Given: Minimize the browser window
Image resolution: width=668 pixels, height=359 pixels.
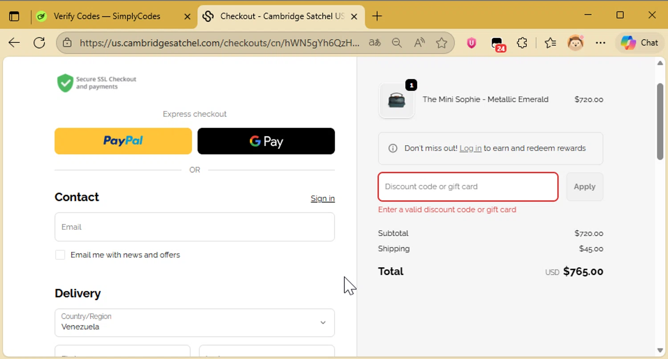Looking at the screenshot, I should [x=588, y=15].
